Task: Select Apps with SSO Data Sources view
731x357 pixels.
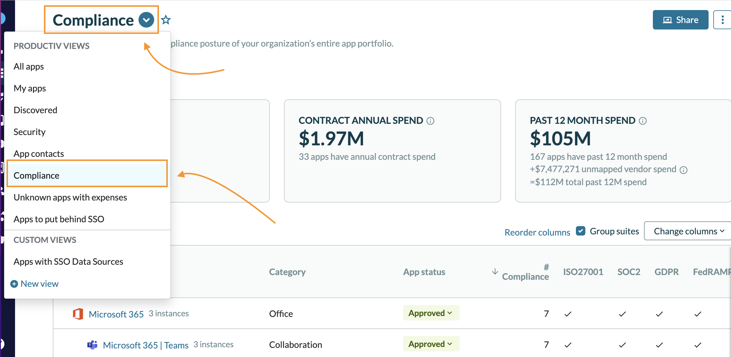Action: pyautogui.click(x=68, y=261)
